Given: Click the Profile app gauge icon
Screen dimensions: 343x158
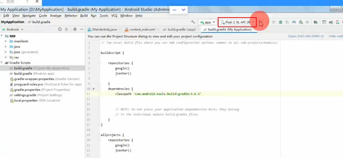Looking at the screenshot, I should [x=294, y=22].
